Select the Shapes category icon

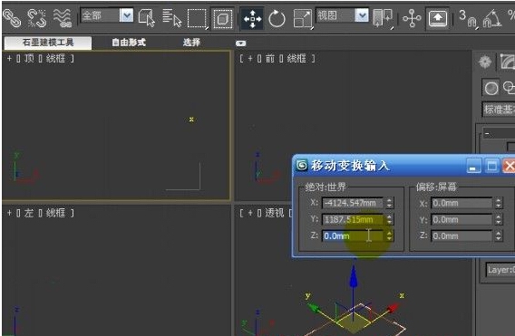click(x=509, y=88)
